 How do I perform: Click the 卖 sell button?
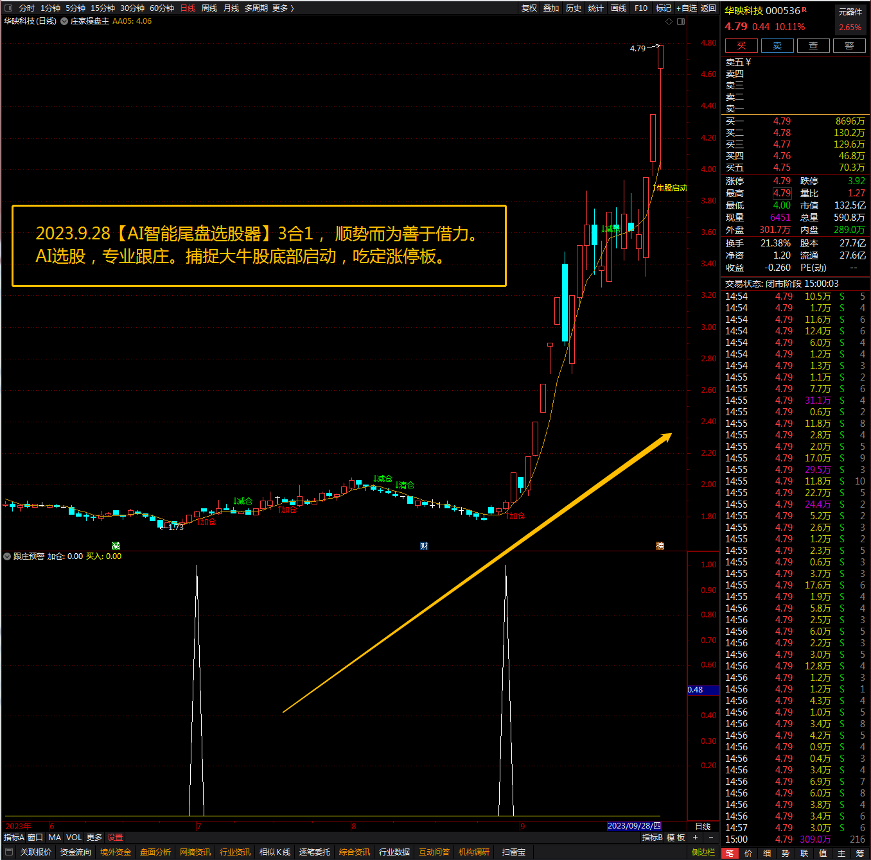(x=777, y=46)
